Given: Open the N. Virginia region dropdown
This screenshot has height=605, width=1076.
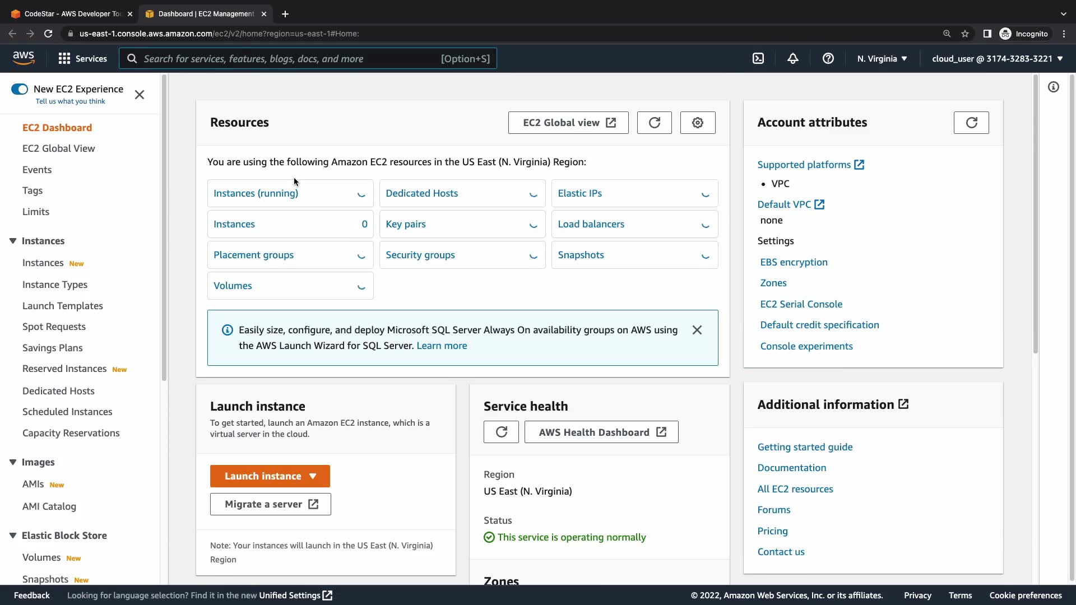Looking at the screenshot, I should [882, 58].
